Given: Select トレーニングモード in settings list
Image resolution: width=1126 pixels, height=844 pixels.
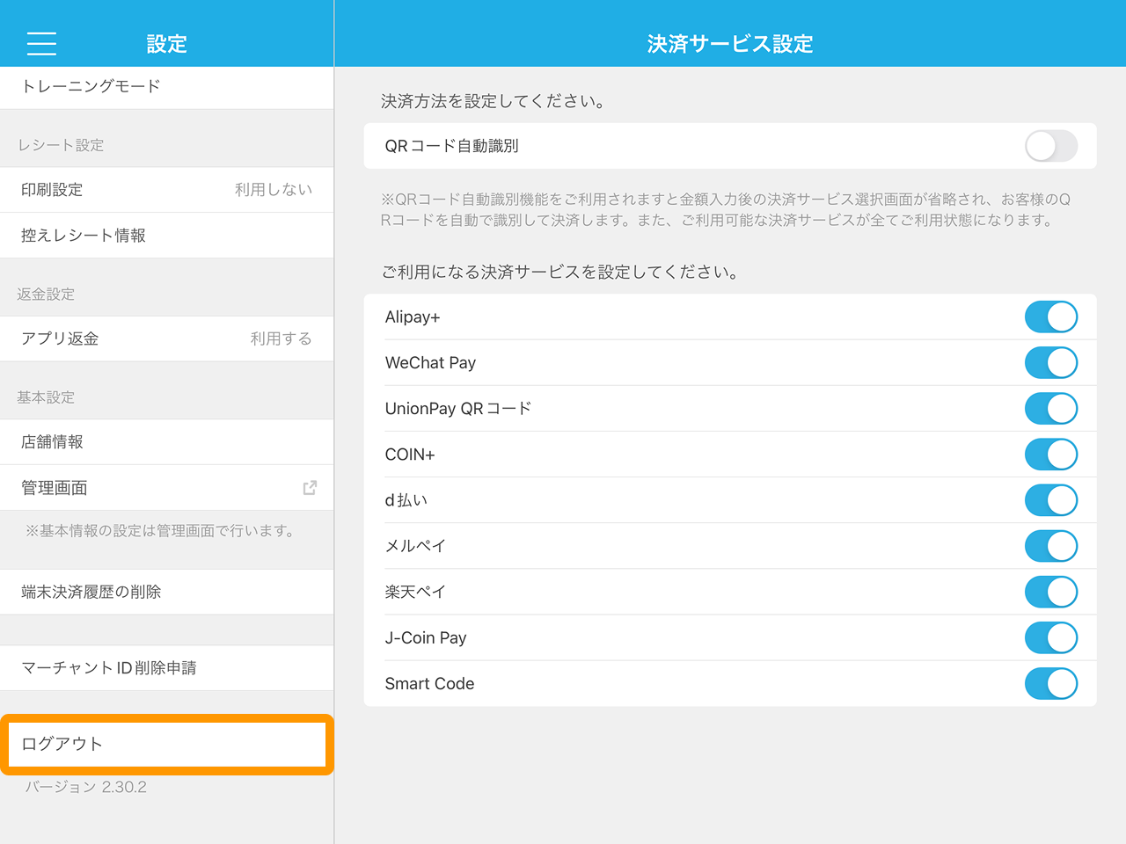Looking at the screenshot, I should point(167,87).
